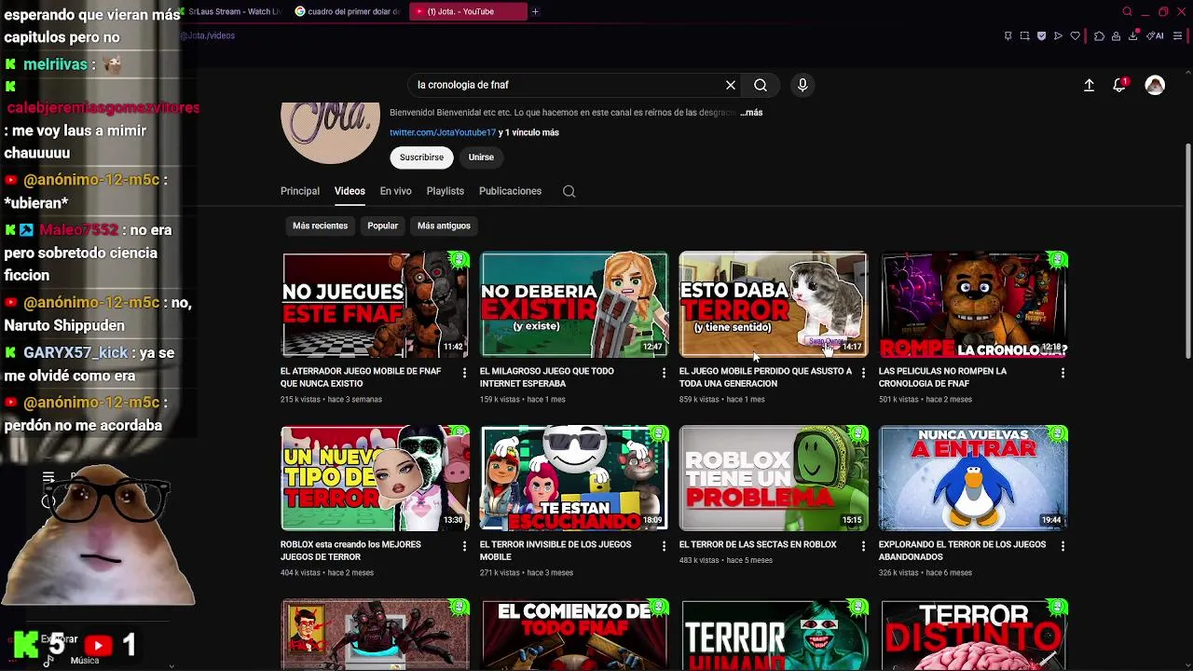Open ESTO DABA TERROR cat thumbnail
The width and height of the screenshot is (1193, 671).
click(774, 305)
